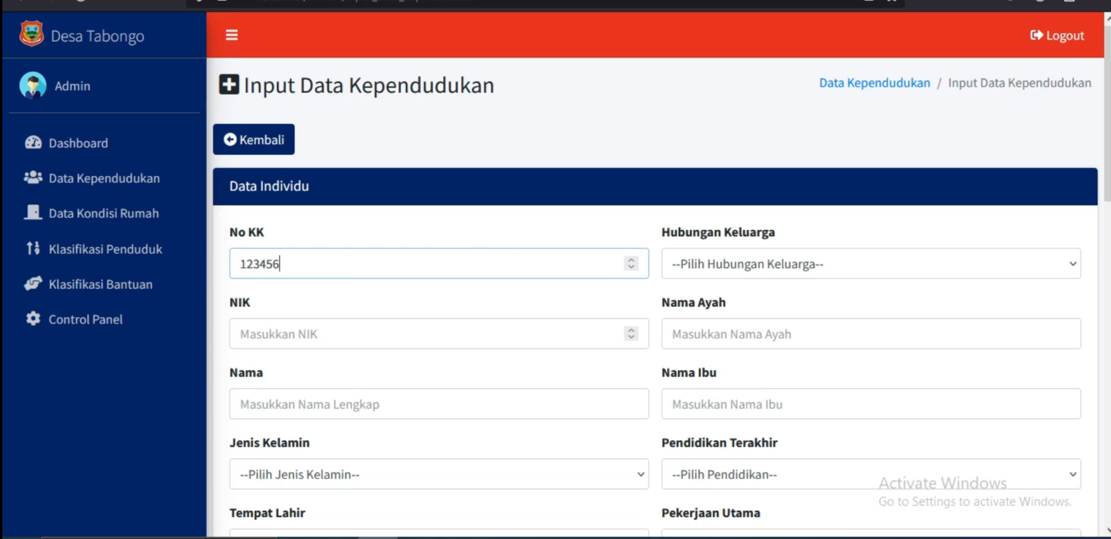The width and height of the screenshot is (1111, 539).
Task: Click the Control Panel gear icon
Action: click(33, 319)
